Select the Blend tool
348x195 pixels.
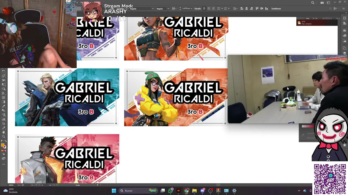click(4, 110)
